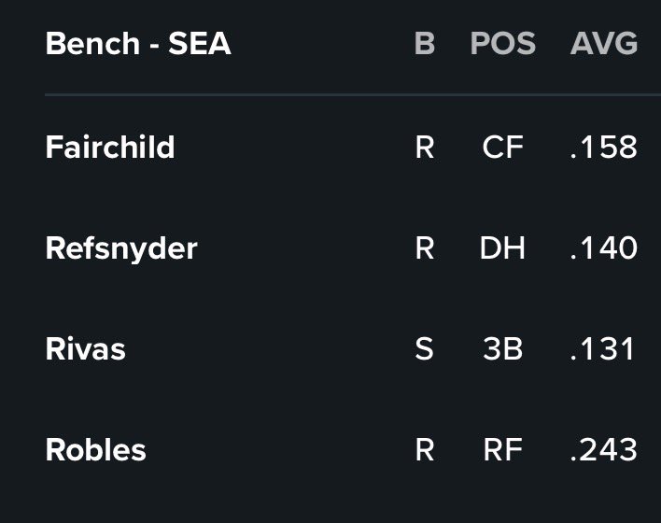Click Fairchild's R batting side
This screenshot has width=661, height=523.
425,148
